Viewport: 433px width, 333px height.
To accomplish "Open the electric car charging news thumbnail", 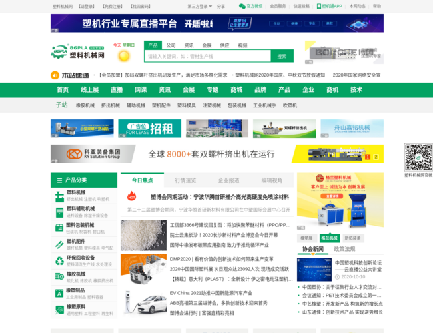I will tap(144, 302).
